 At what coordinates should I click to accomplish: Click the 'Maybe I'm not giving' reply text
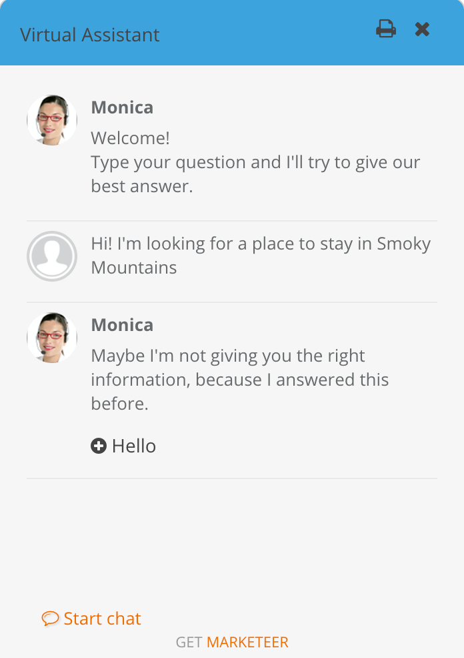[240, 380]
